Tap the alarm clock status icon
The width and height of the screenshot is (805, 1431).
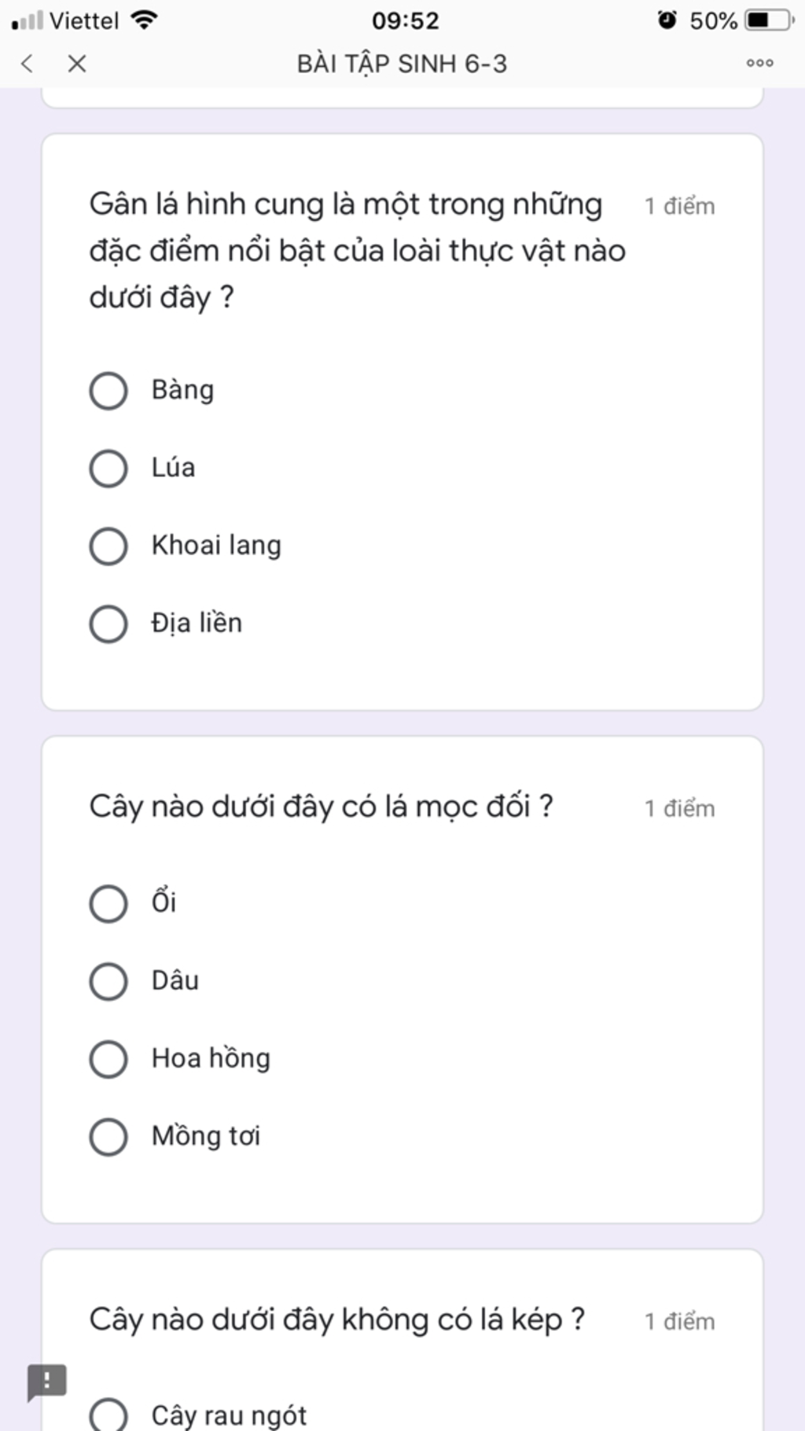coord(667,20)
